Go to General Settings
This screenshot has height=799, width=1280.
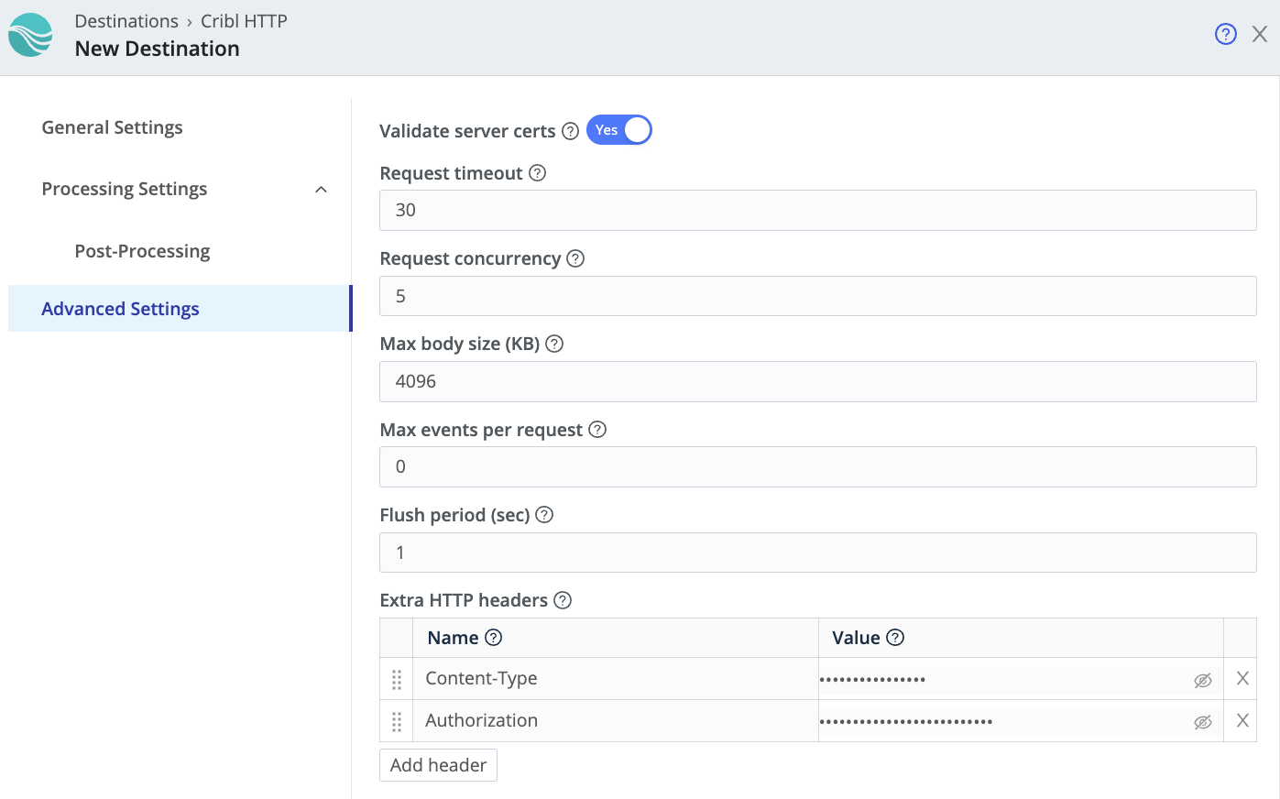(x=112, y=127)
